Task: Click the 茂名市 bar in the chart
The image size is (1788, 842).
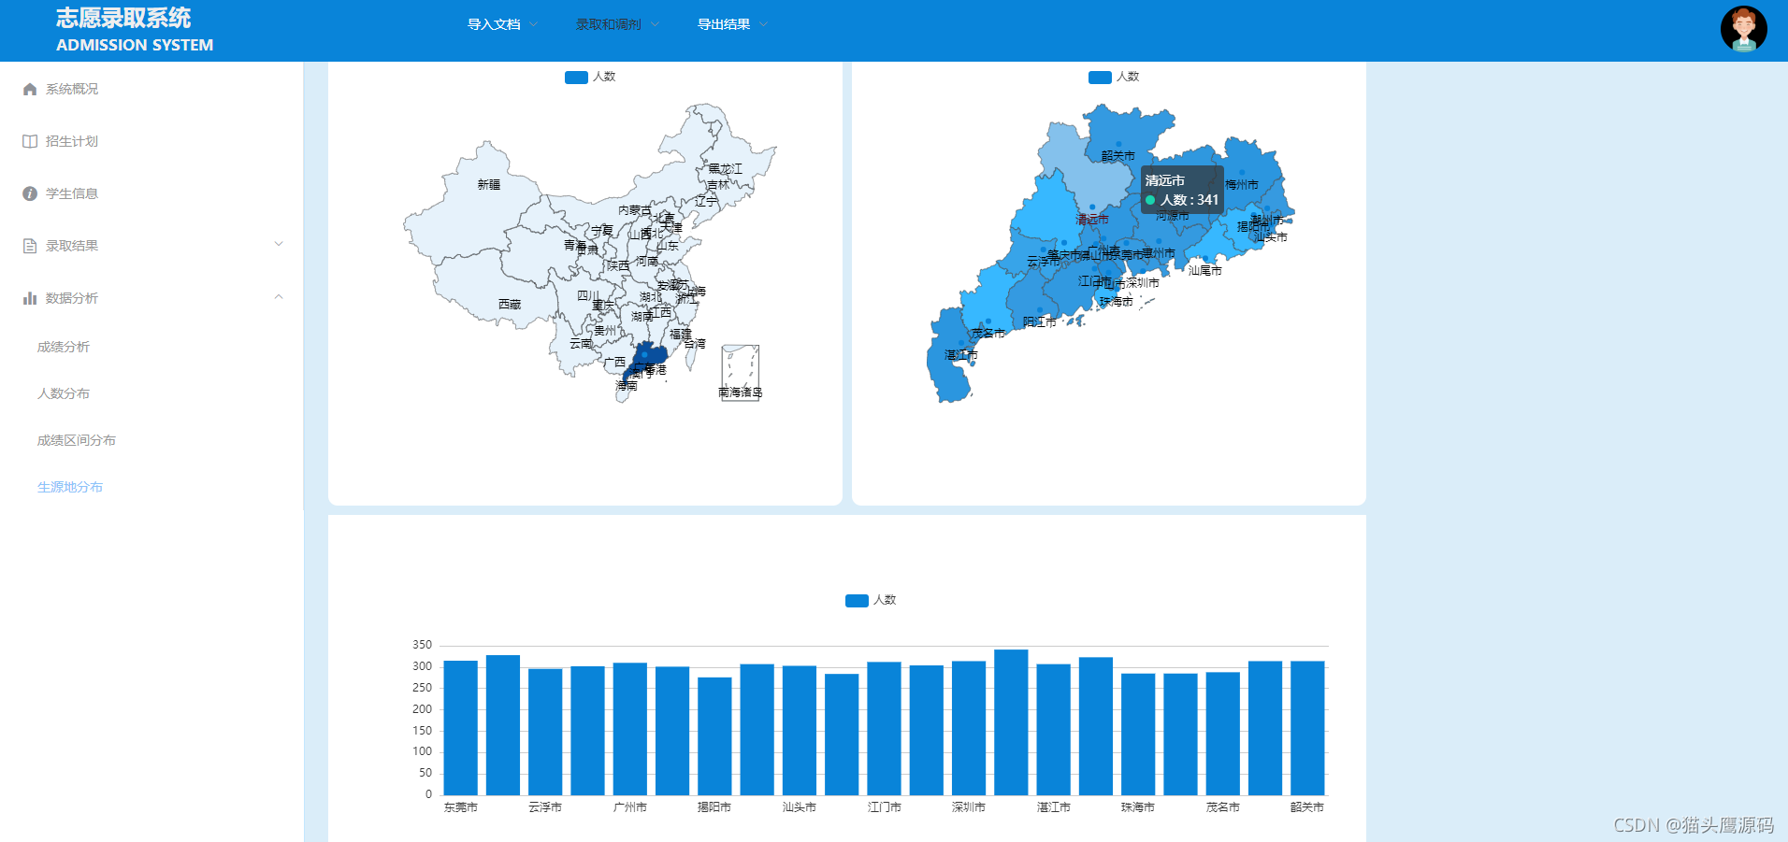Action: point(1223,734)
